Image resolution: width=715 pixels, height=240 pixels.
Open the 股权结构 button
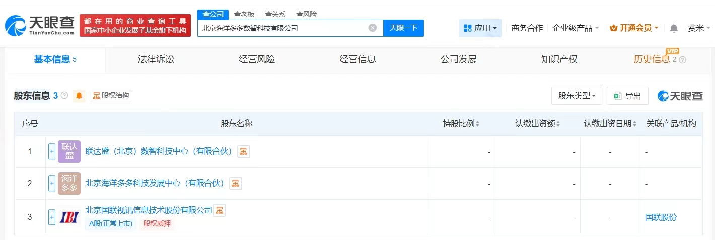111,96
